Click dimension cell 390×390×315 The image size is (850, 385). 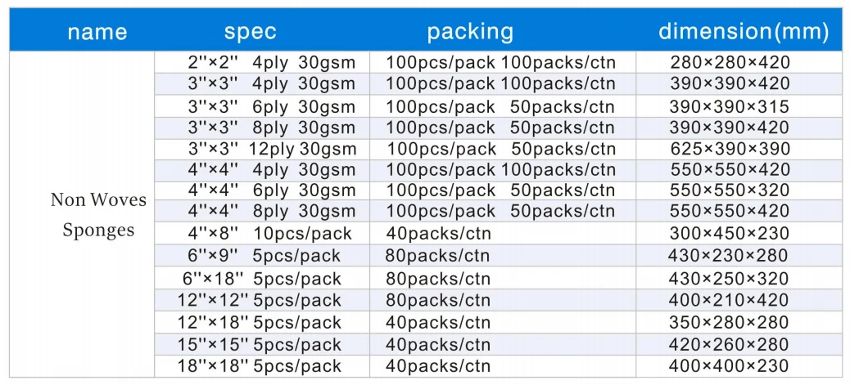point(730,106)
